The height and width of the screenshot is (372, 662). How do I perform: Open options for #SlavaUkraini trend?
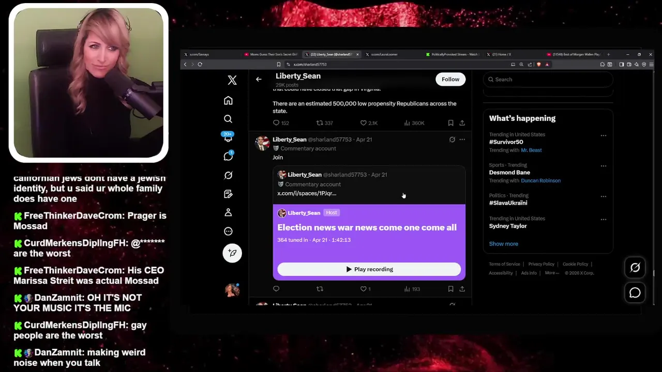point(603,196)
